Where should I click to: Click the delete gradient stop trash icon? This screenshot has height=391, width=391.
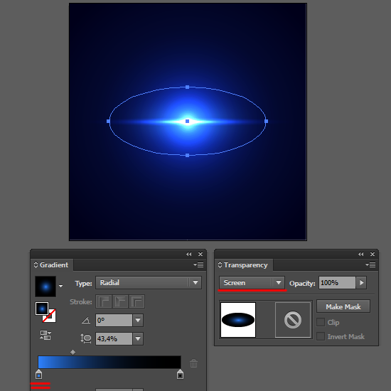coord(194,363)
